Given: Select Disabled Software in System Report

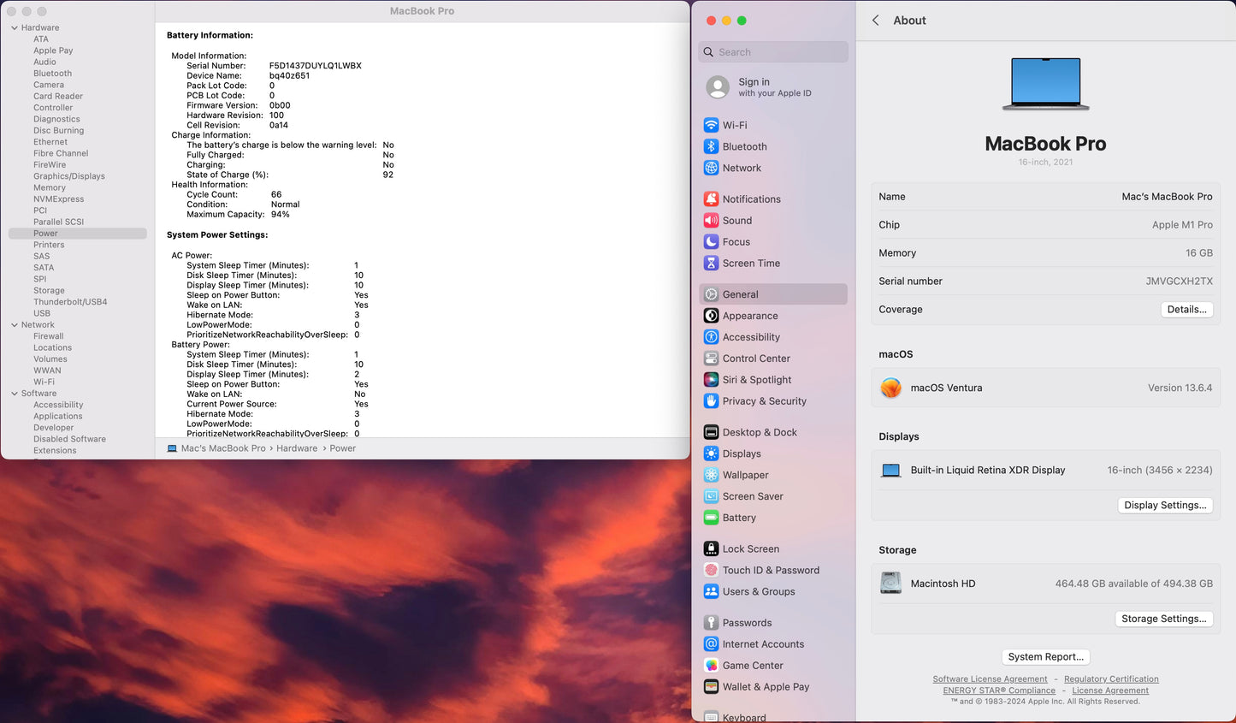Looking at the screenshot, I should pyautogui.click(x=70, y=439).
